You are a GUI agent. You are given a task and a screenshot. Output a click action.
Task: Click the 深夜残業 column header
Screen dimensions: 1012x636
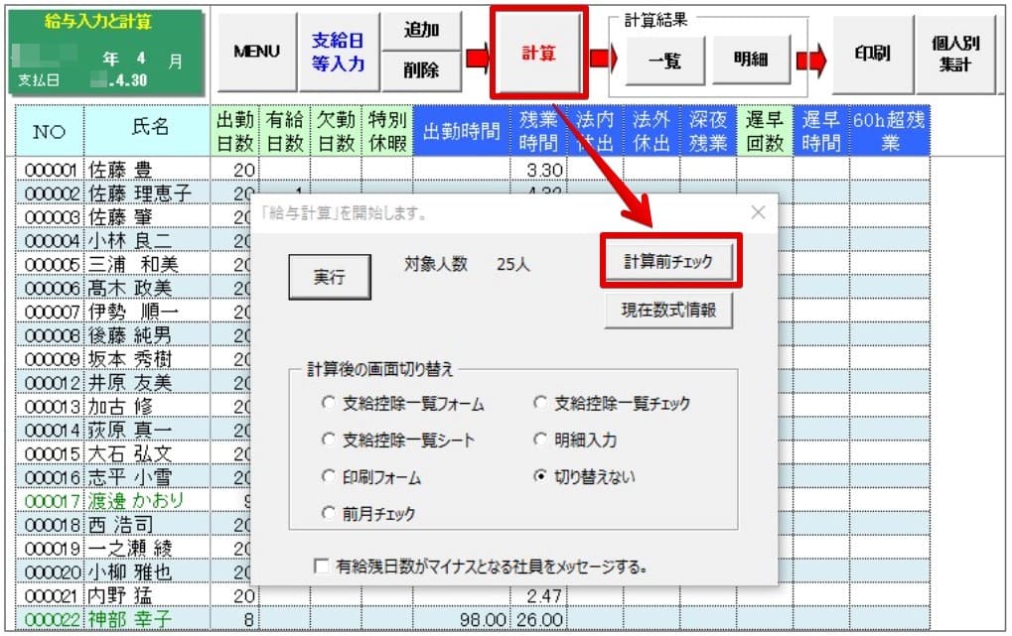click(x=708, y=130)
